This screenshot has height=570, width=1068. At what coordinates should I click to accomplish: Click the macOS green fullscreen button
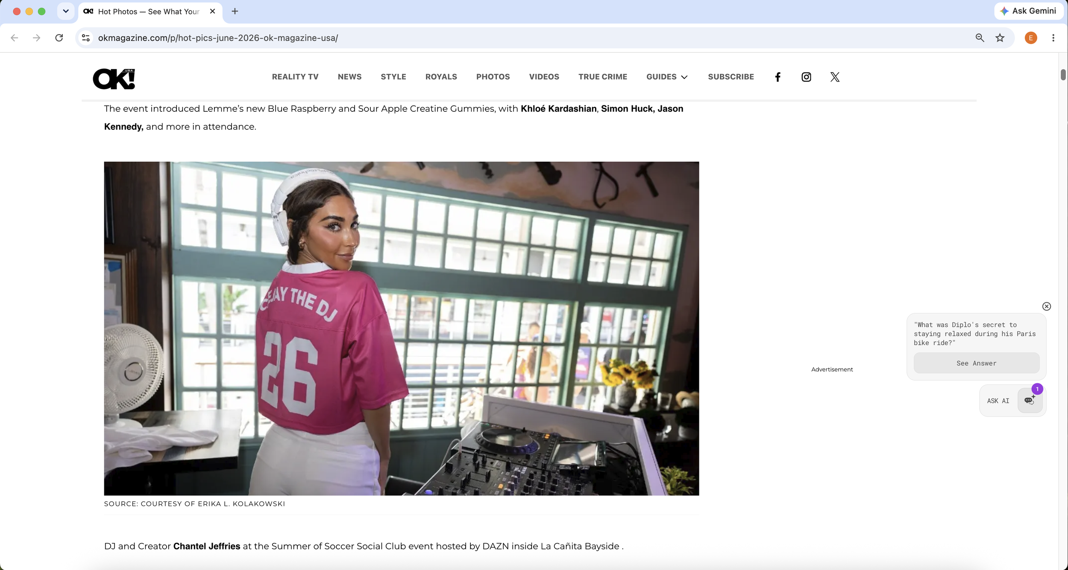pyautogui.click(x=41, y=12)
